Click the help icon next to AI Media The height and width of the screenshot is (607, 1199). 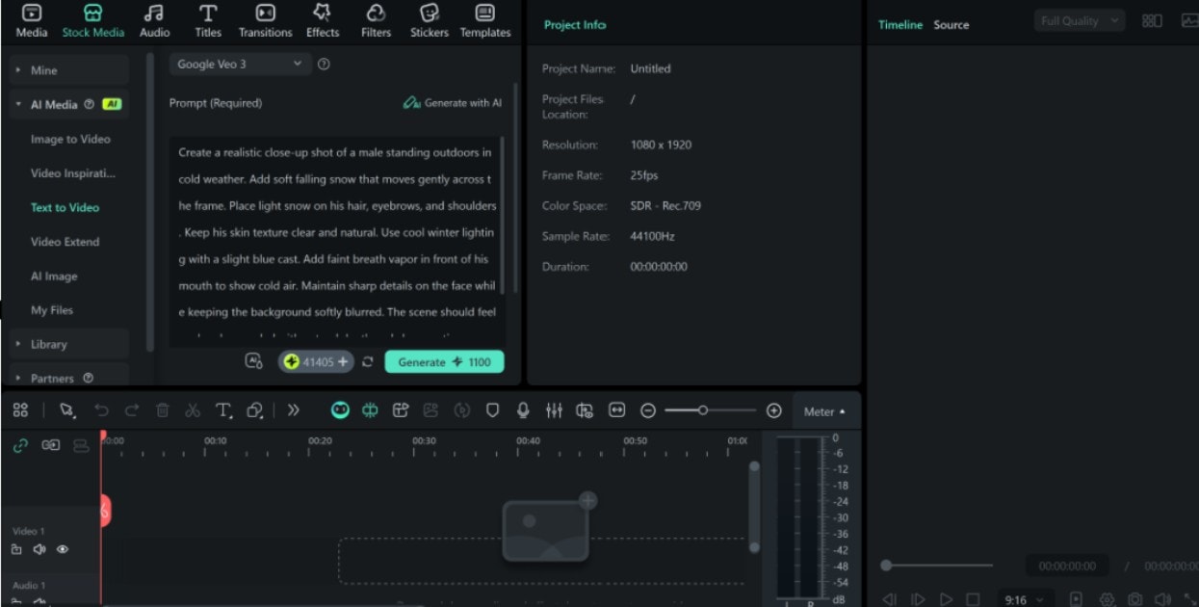[89, 104]
